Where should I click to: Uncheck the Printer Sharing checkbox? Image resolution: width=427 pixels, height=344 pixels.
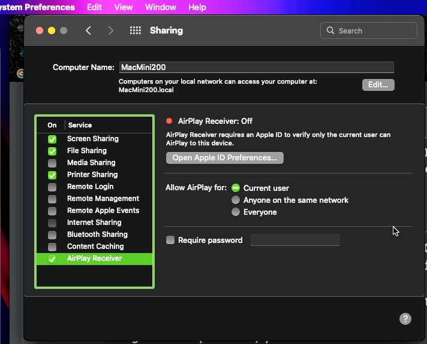pos(52,175)
